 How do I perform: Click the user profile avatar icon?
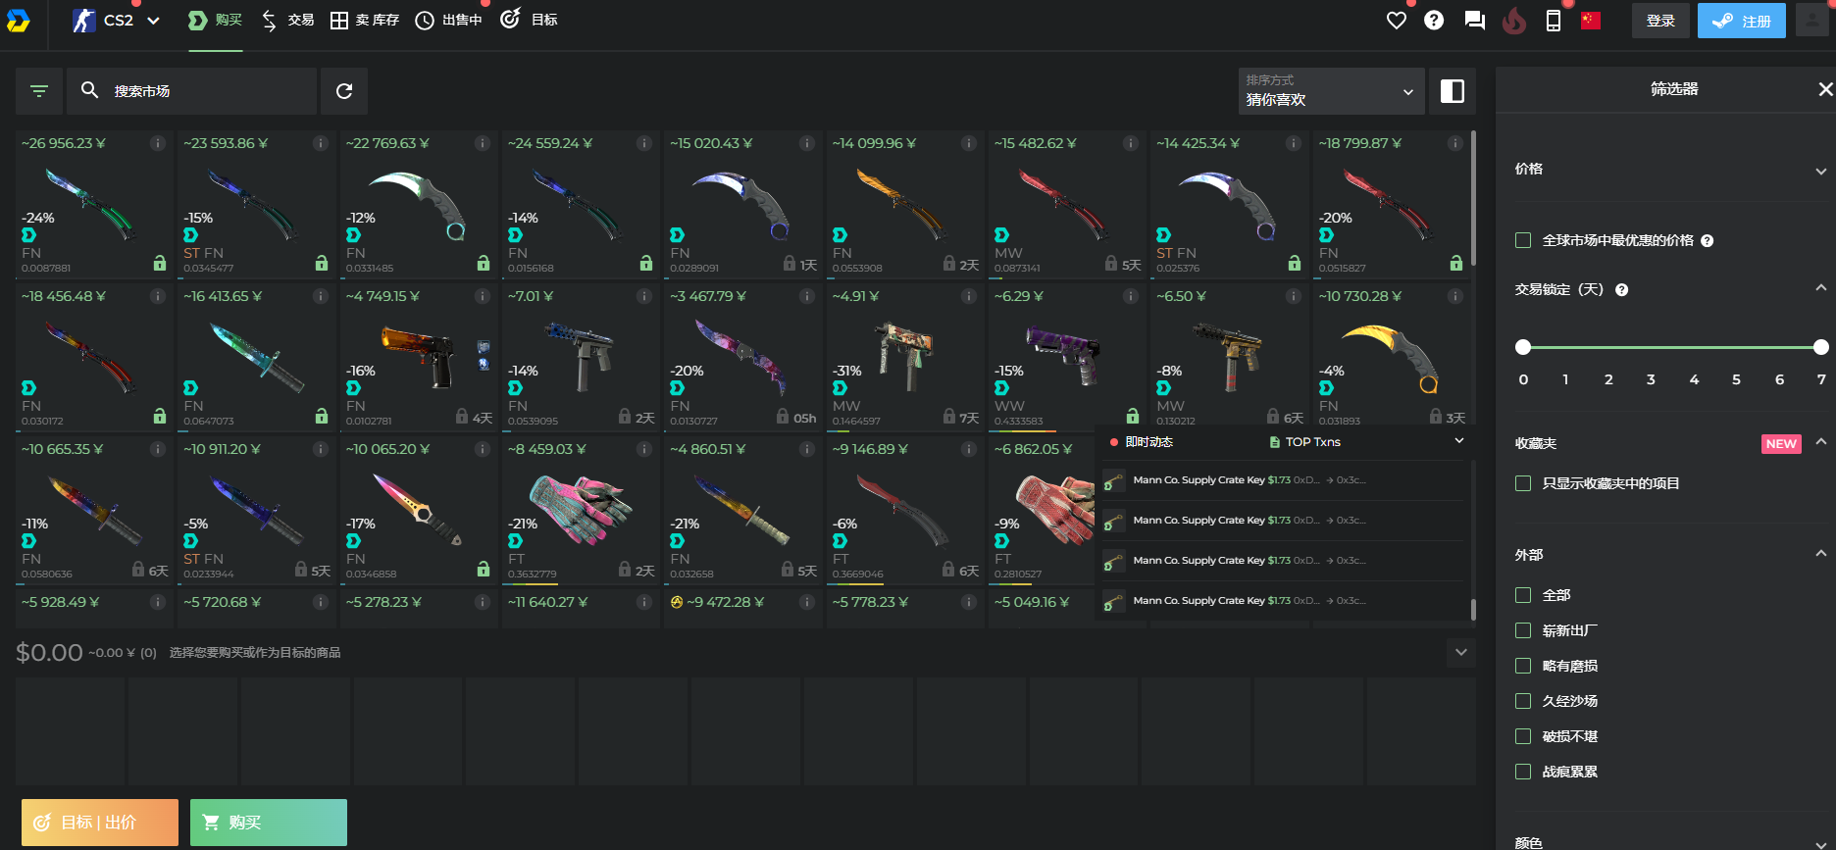1812,21
